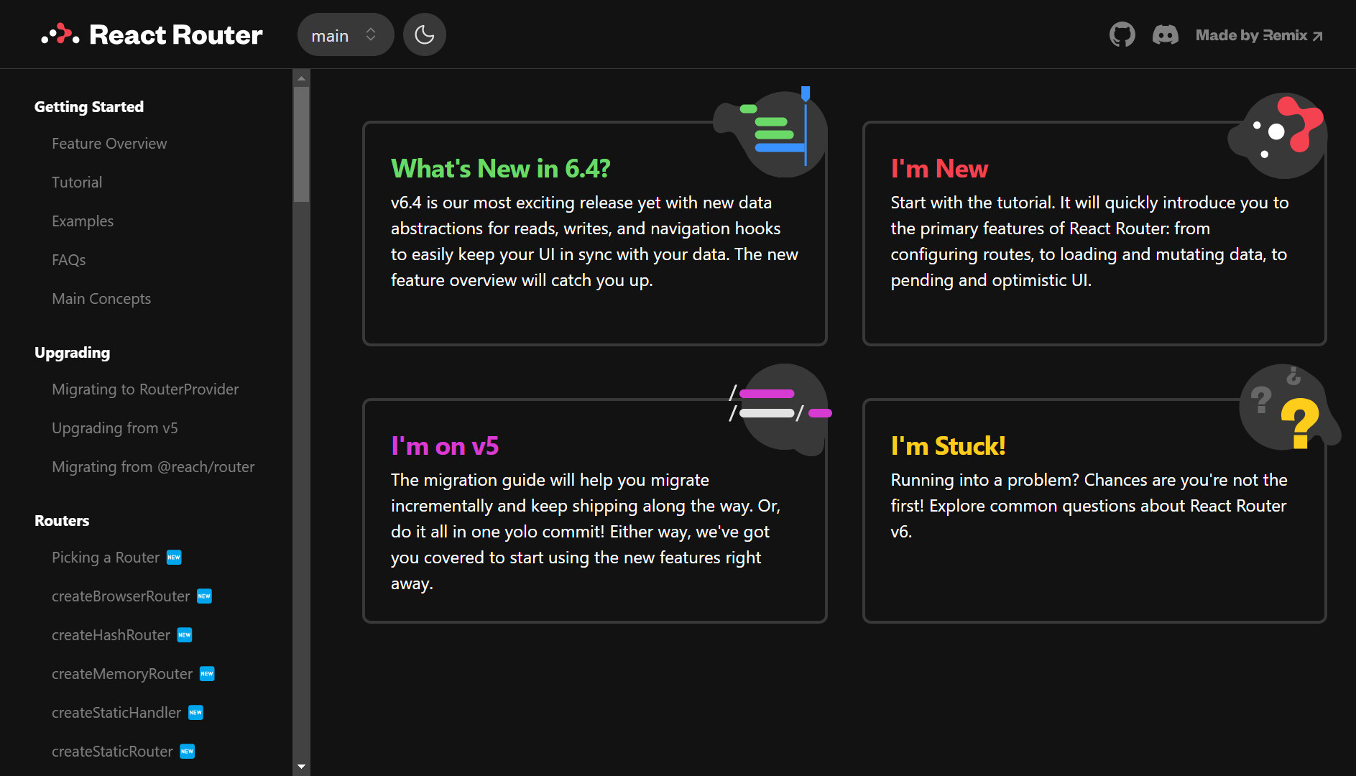
Task: Open createStaticHandler doc
Action: [x=116, y=713]
